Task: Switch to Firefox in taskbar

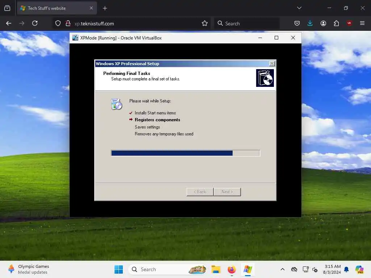Action: (232, 269)
